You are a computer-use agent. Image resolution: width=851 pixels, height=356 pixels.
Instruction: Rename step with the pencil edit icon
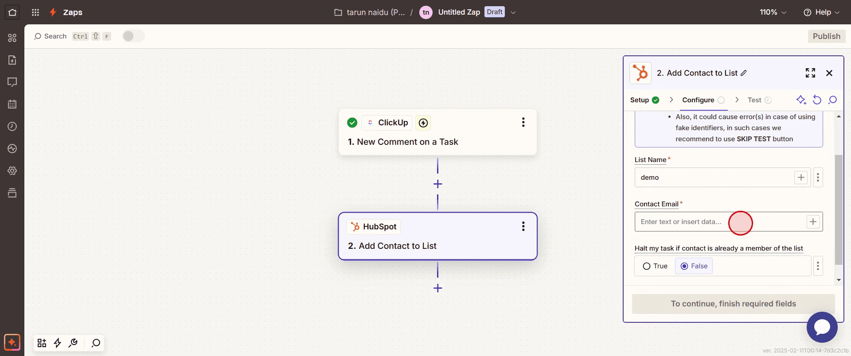pyautogui.click(x=744, y=73)
